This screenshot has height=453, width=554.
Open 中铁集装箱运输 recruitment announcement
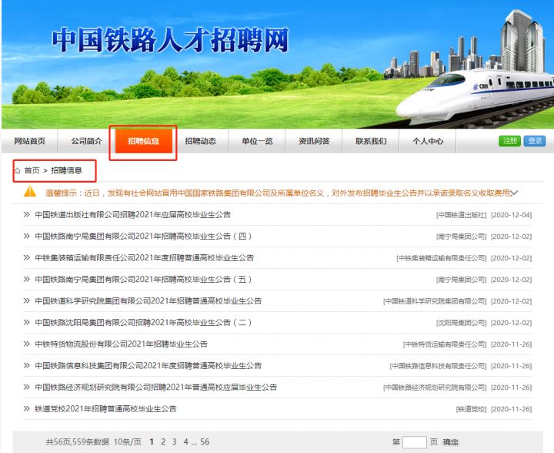pos(144,258)
